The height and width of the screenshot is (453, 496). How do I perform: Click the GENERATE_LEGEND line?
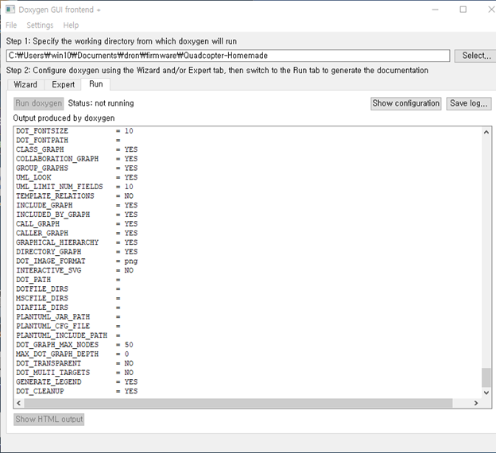click(77, 381)
